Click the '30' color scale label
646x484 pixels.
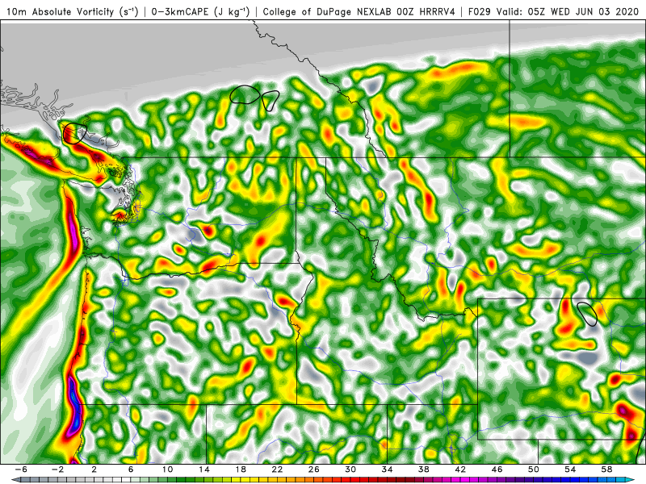(350, 469)
